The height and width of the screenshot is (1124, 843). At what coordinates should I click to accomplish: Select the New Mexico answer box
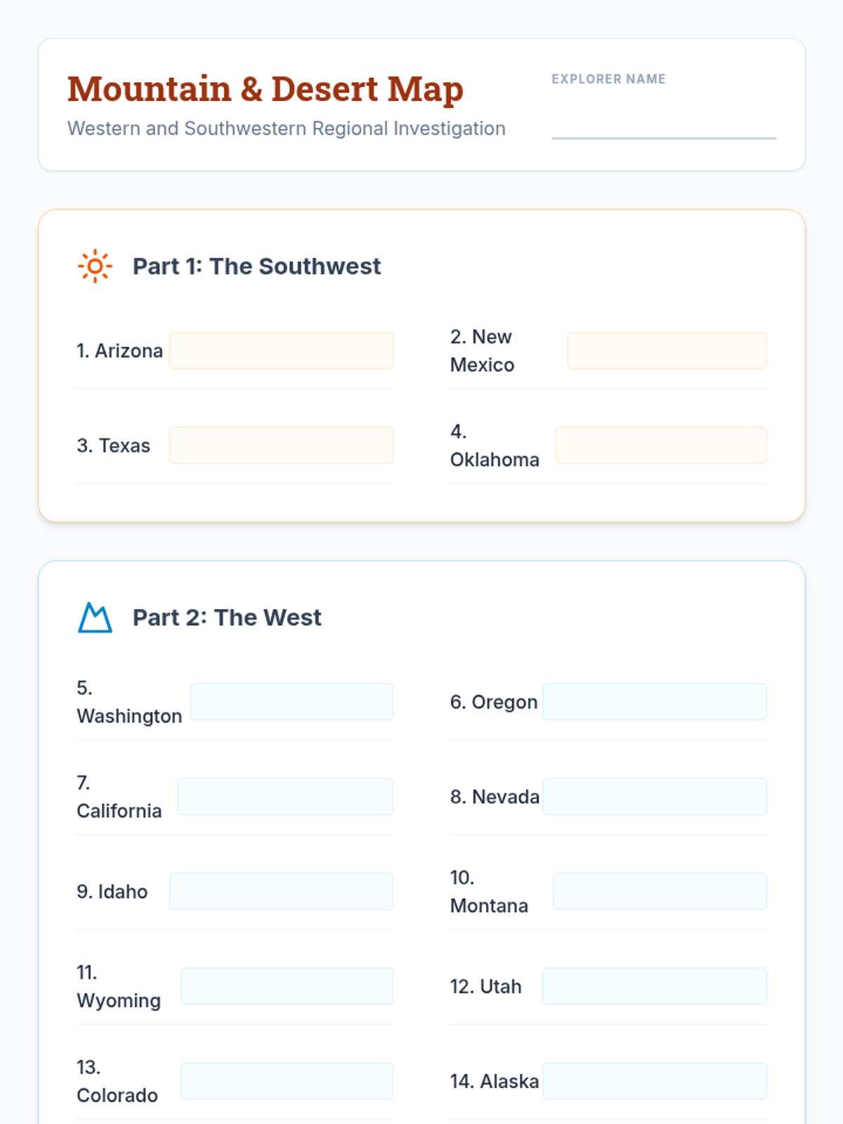[x=667, y=351]
